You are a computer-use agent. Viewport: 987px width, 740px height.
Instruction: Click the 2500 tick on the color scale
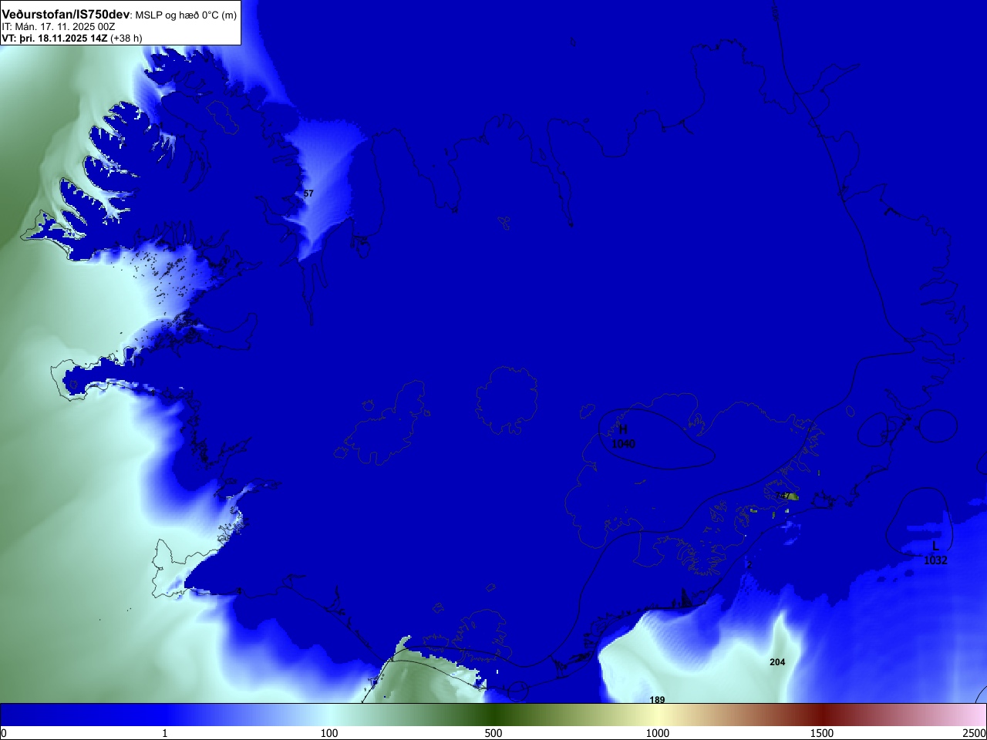(x=974, y=733)
